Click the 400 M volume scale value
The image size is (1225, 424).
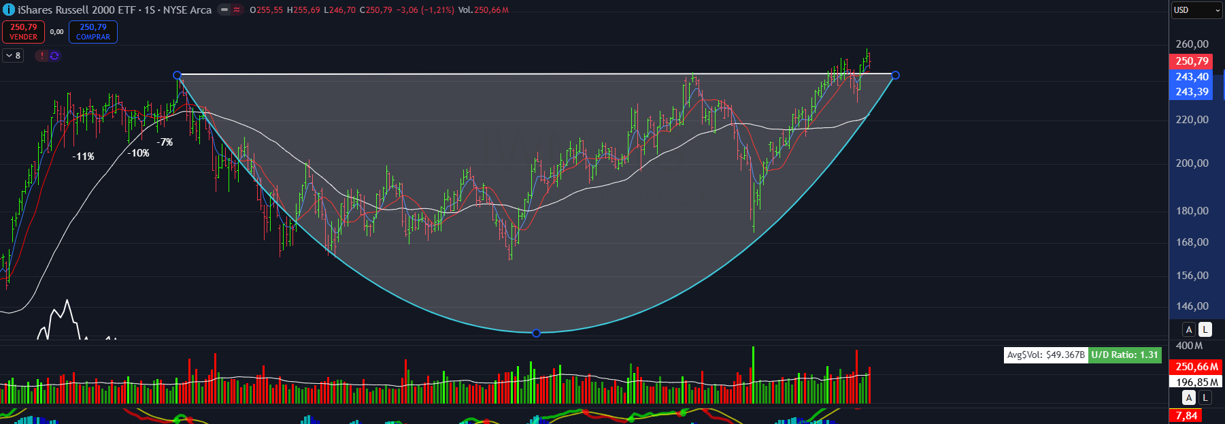pyautogui.click(x=1189, y=346)
